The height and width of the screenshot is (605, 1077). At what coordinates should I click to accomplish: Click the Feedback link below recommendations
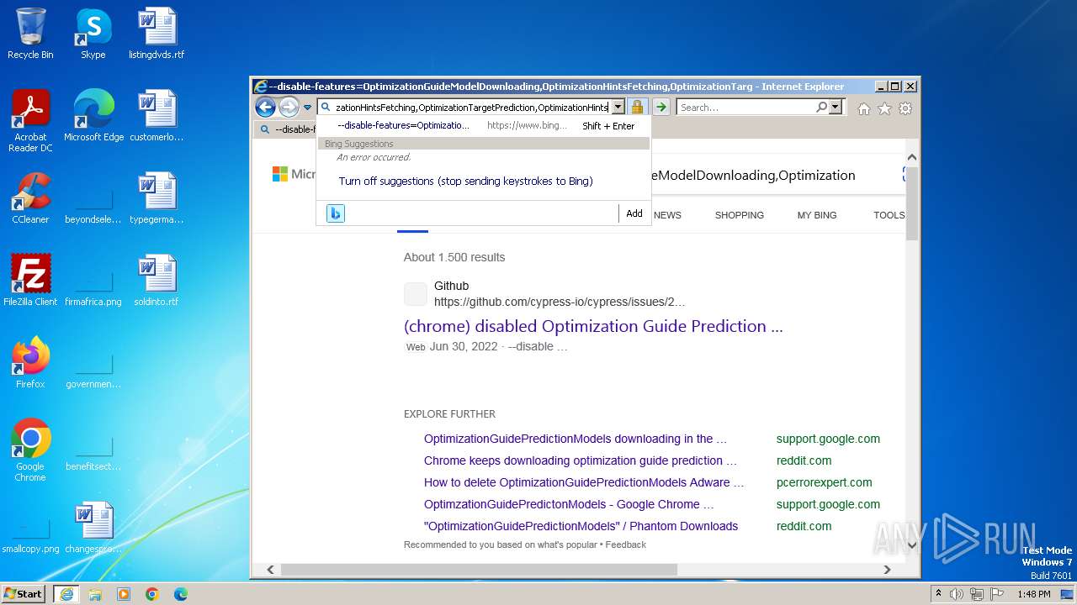pos(626,544)
